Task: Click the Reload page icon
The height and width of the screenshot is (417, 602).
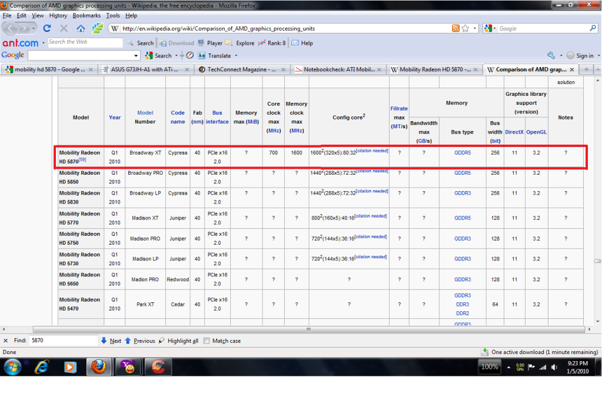Action: point(47,28)
